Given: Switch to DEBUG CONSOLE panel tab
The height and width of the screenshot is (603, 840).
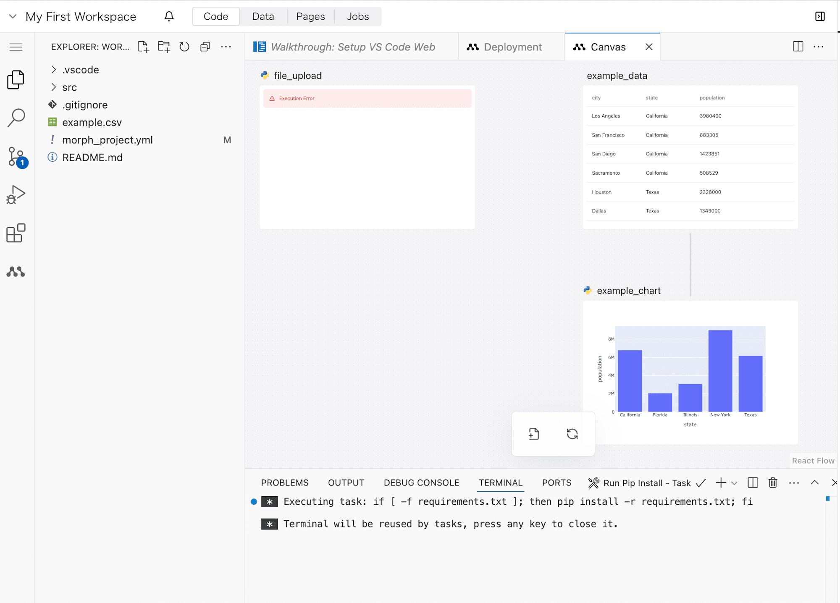Looking at the screenshot, I should [x=421, y=483].
